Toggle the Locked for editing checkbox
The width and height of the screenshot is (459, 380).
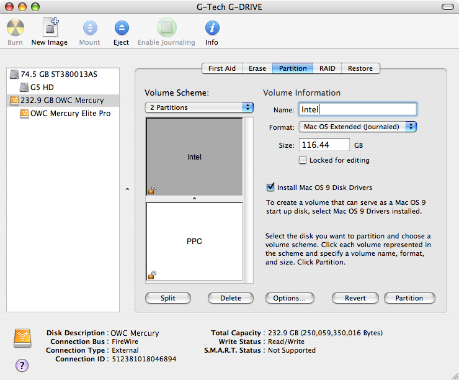(303, 160)
